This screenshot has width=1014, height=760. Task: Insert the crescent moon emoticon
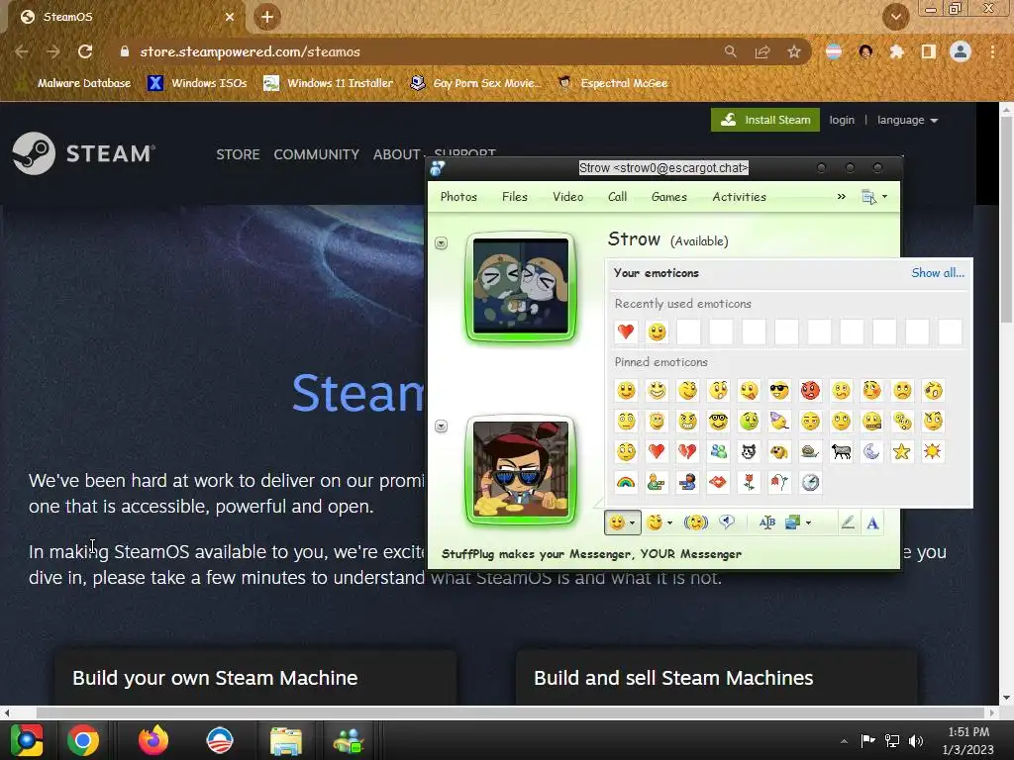871,451
